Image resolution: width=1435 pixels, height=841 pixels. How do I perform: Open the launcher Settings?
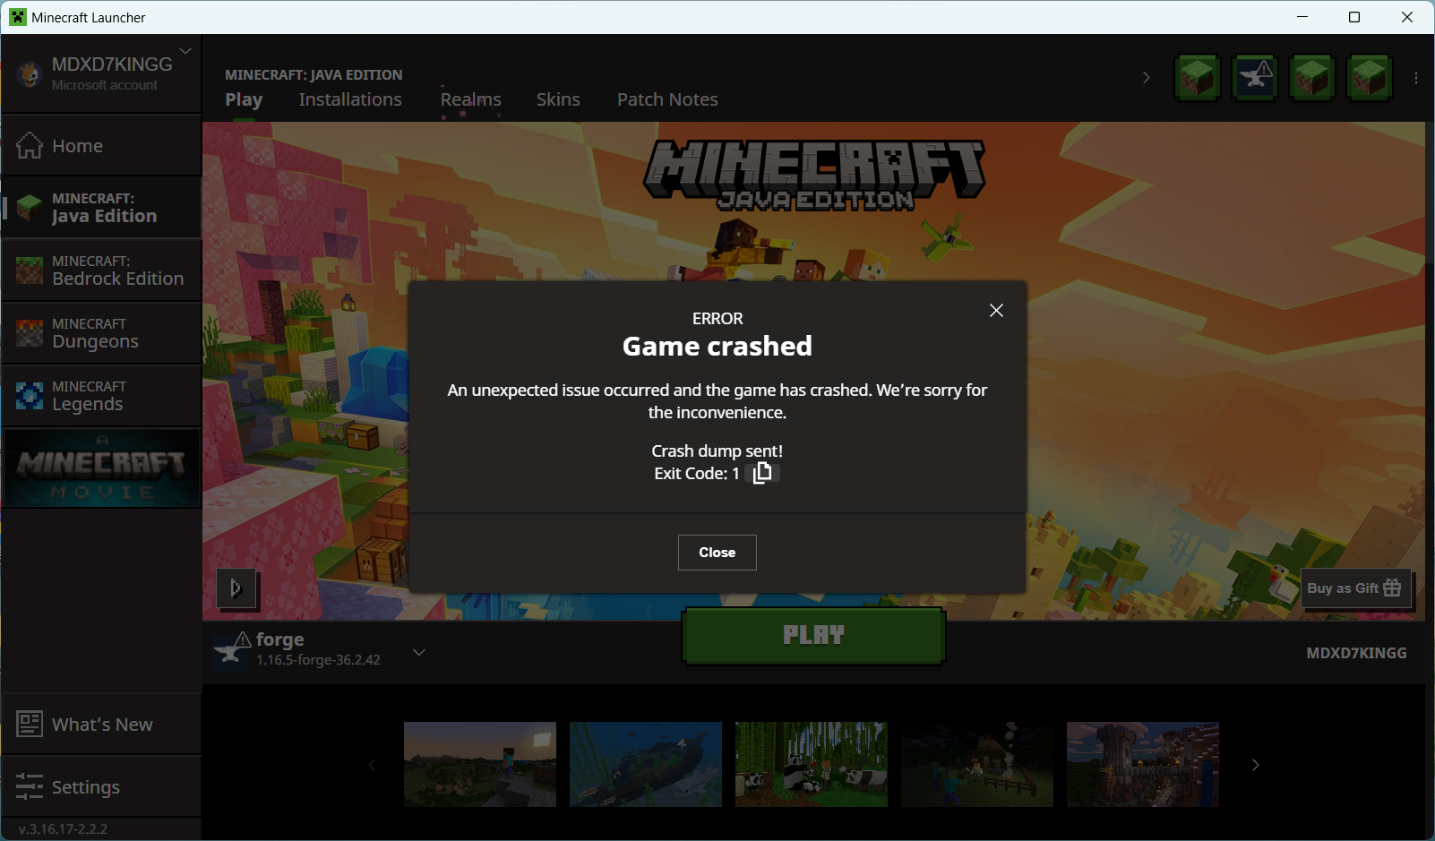[101, 786]
